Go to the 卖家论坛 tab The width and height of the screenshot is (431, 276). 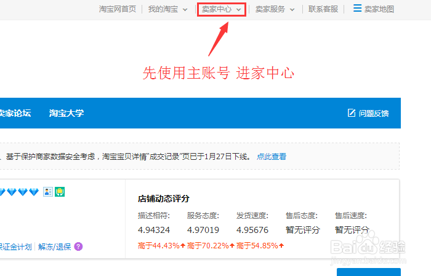tap(15, 113)
